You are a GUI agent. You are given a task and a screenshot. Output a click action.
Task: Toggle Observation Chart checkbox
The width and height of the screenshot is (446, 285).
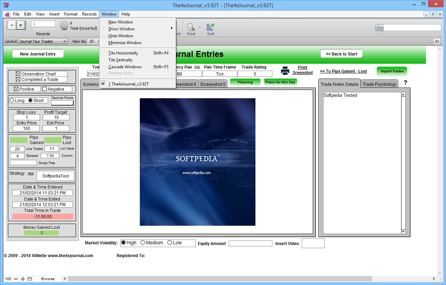point(18,74)
